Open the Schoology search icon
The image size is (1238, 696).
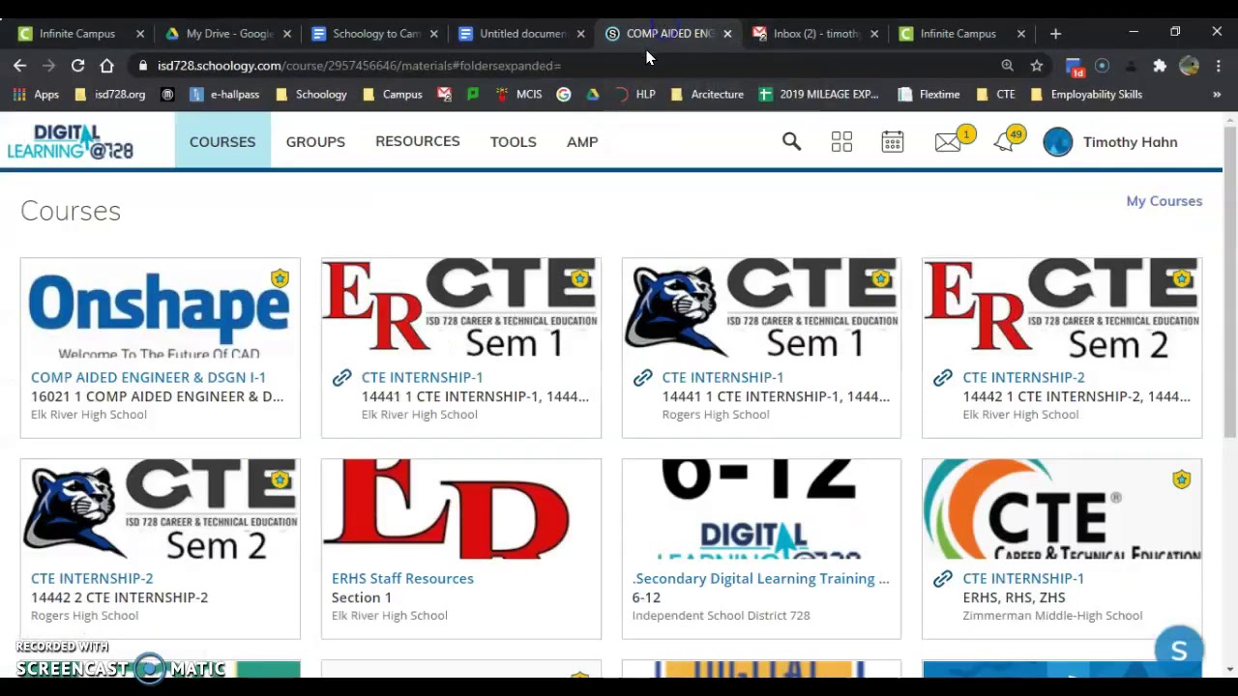(791, 142)
